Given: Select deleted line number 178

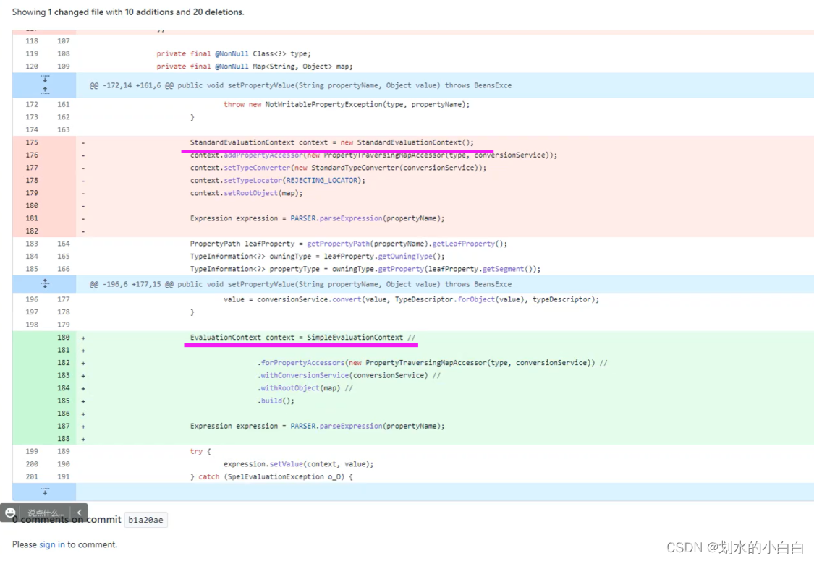Looking at the screenshot, I should [32, 181].
